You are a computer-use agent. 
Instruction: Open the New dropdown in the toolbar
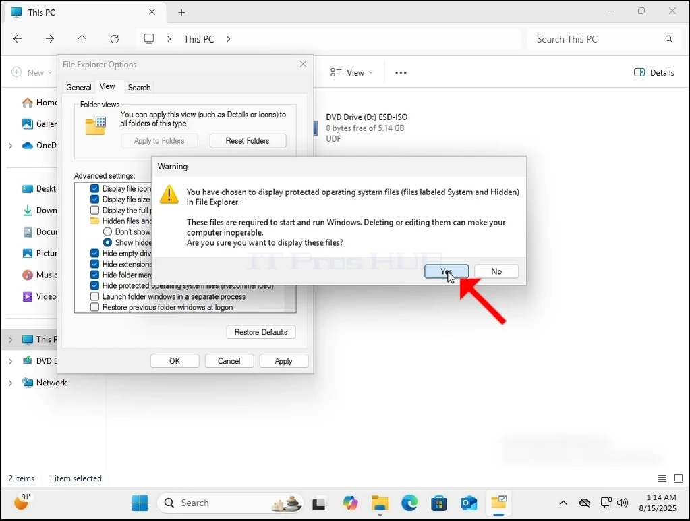coord(32,73)
